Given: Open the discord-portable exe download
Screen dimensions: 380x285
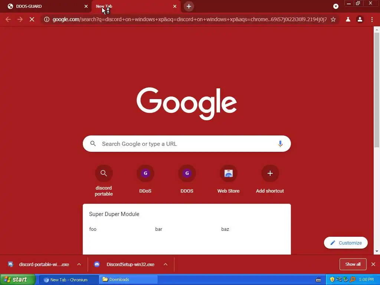Looking at the screenshot, I should [x=39, y=264].
